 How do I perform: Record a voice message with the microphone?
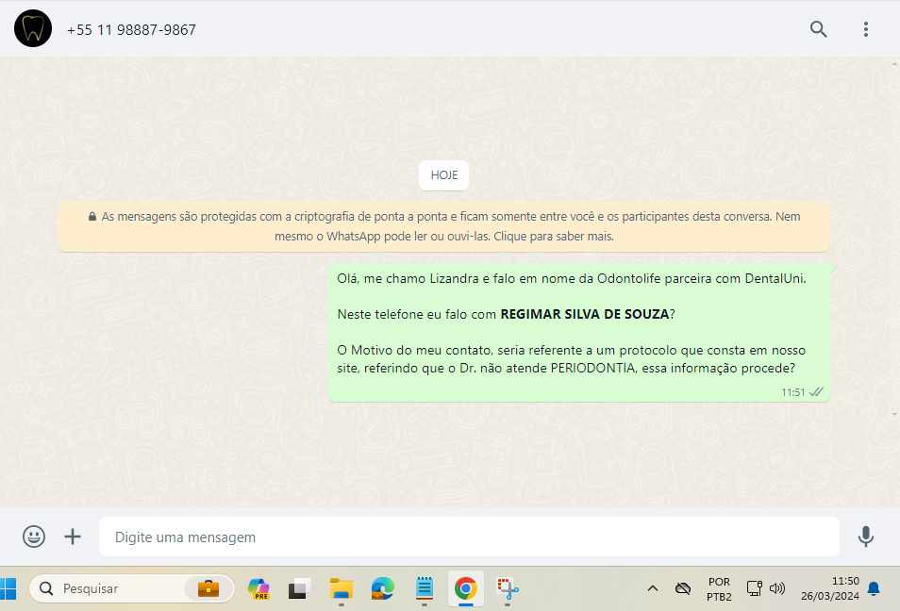[865, 537]
